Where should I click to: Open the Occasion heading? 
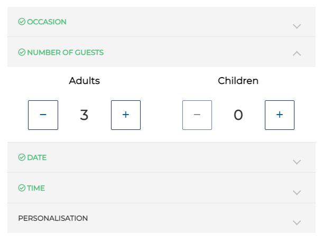coord(47,22)
